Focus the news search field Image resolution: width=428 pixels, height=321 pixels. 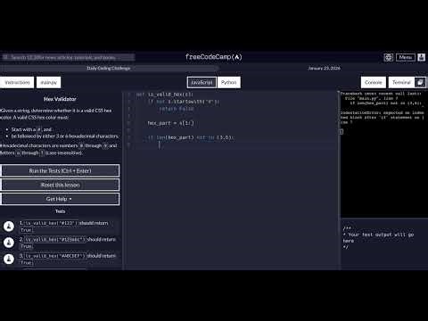69,57
